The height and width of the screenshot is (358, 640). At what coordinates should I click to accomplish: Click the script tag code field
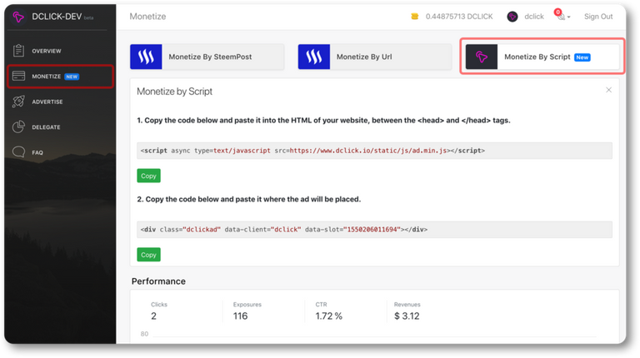[374, 151]
